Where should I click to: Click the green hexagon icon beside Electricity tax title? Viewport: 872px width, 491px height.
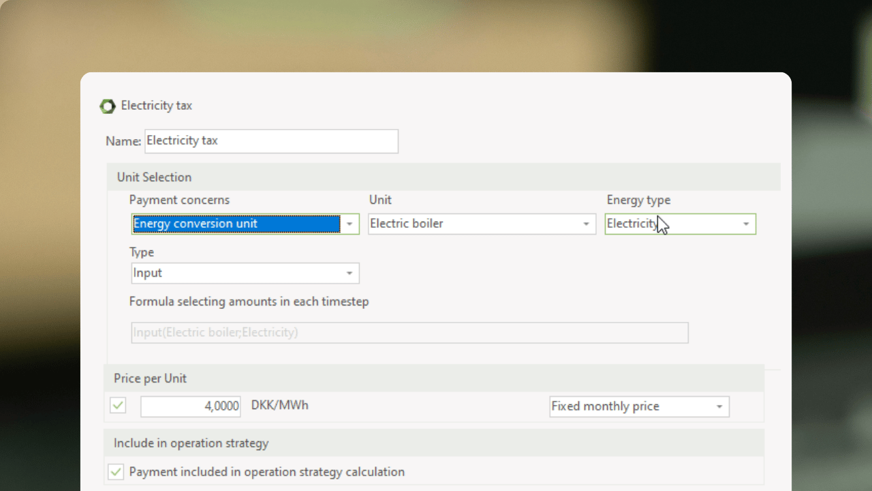click(108, 106)
